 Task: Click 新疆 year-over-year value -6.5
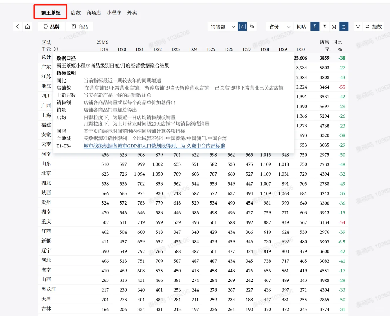[x=341, y=242]
